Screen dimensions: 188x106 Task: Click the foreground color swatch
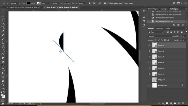click(2, 95)
